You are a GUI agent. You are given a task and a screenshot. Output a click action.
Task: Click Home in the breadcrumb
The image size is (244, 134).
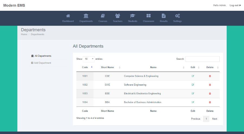coord(24,35)
